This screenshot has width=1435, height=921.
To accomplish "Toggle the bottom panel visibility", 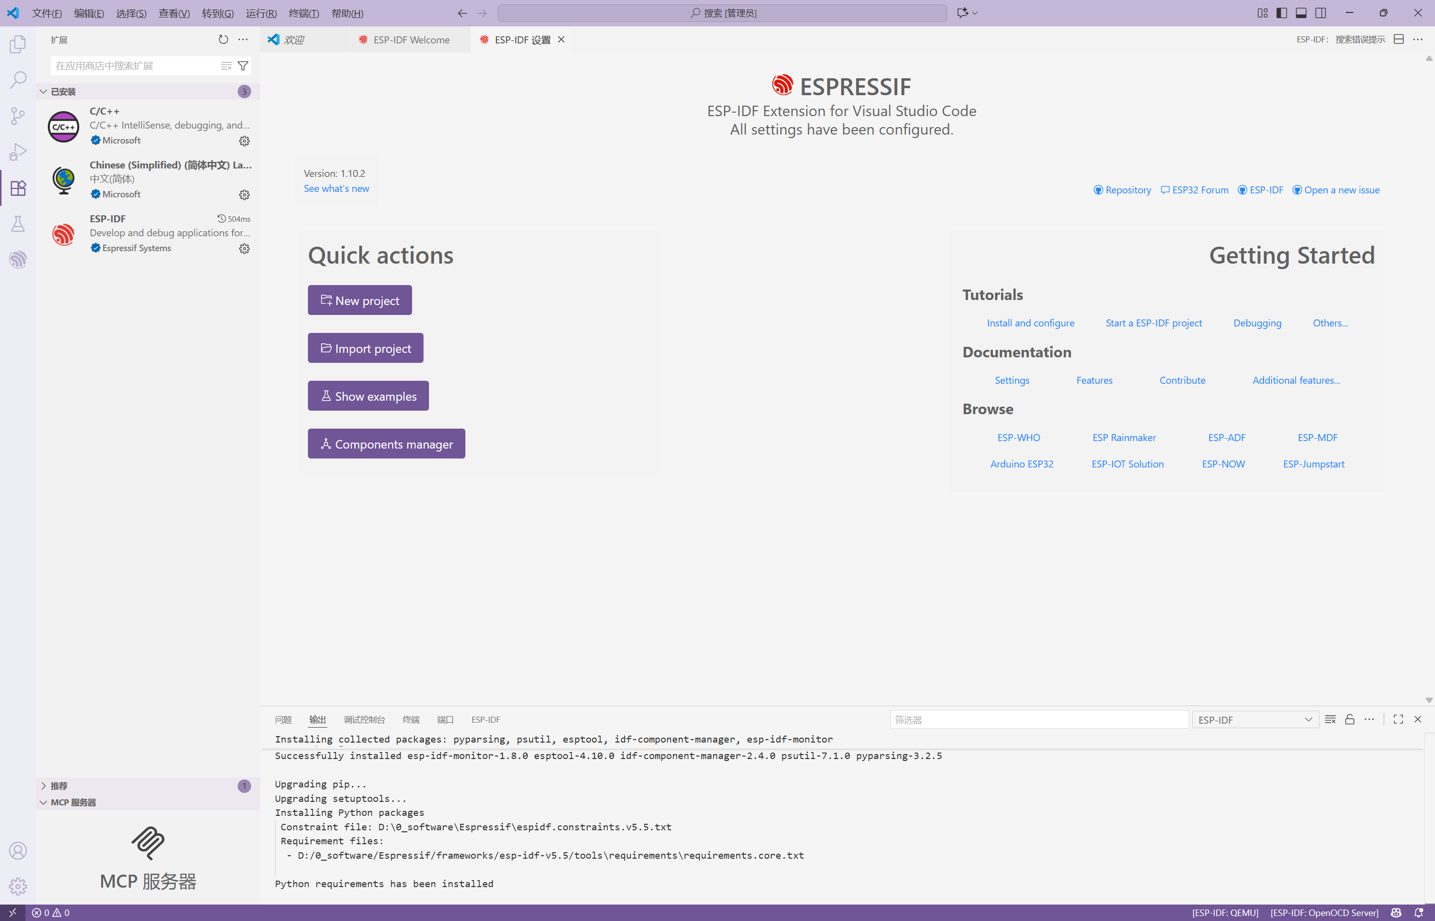I will [x=1301, y=13].
